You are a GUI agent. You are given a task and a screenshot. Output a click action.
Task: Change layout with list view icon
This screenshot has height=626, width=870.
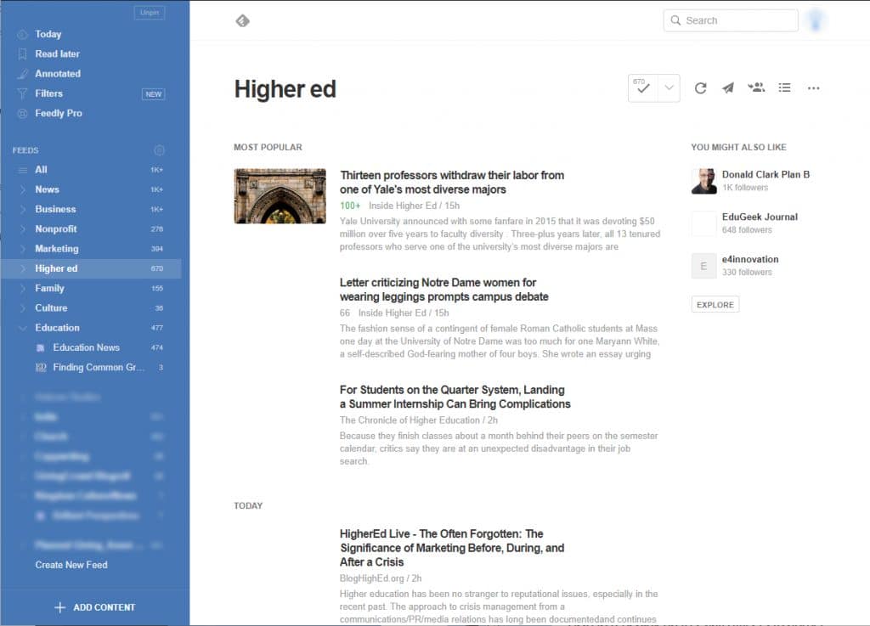[x=784, y=87]
